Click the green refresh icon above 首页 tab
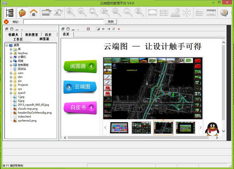 point(113,29)
